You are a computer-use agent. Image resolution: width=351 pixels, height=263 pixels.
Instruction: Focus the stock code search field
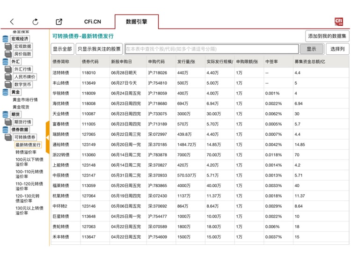click(x=212, y=49)
